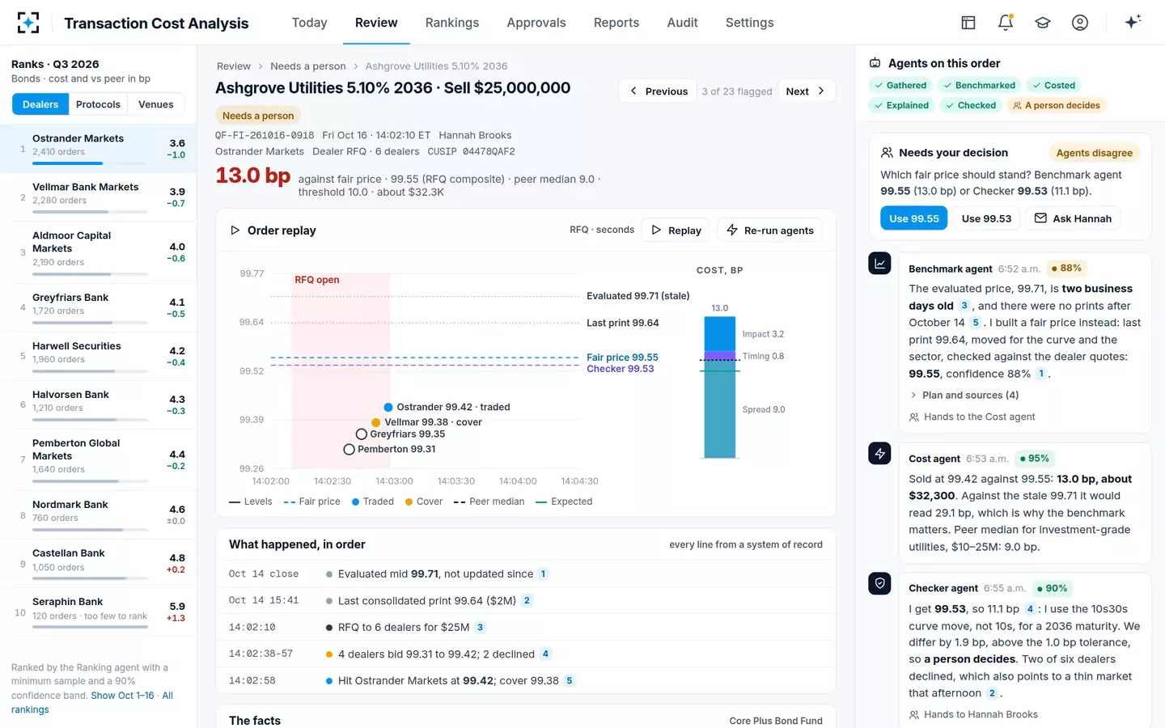Open the Settings tab

750,23
